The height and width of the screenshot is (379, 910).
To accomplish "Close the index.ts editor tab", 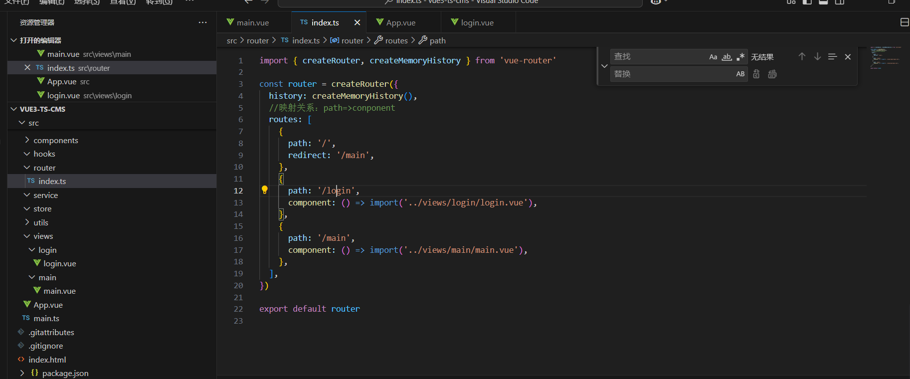I will 357,22.
